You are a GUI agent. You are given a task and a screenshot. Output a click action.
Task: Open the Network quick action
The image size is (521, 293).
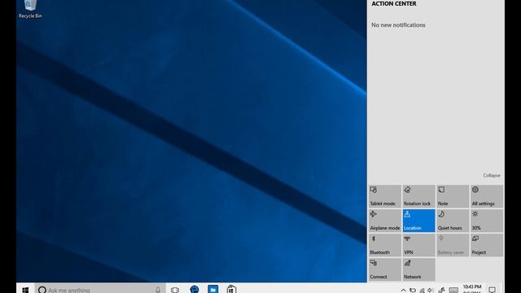[x=418, y=269]
